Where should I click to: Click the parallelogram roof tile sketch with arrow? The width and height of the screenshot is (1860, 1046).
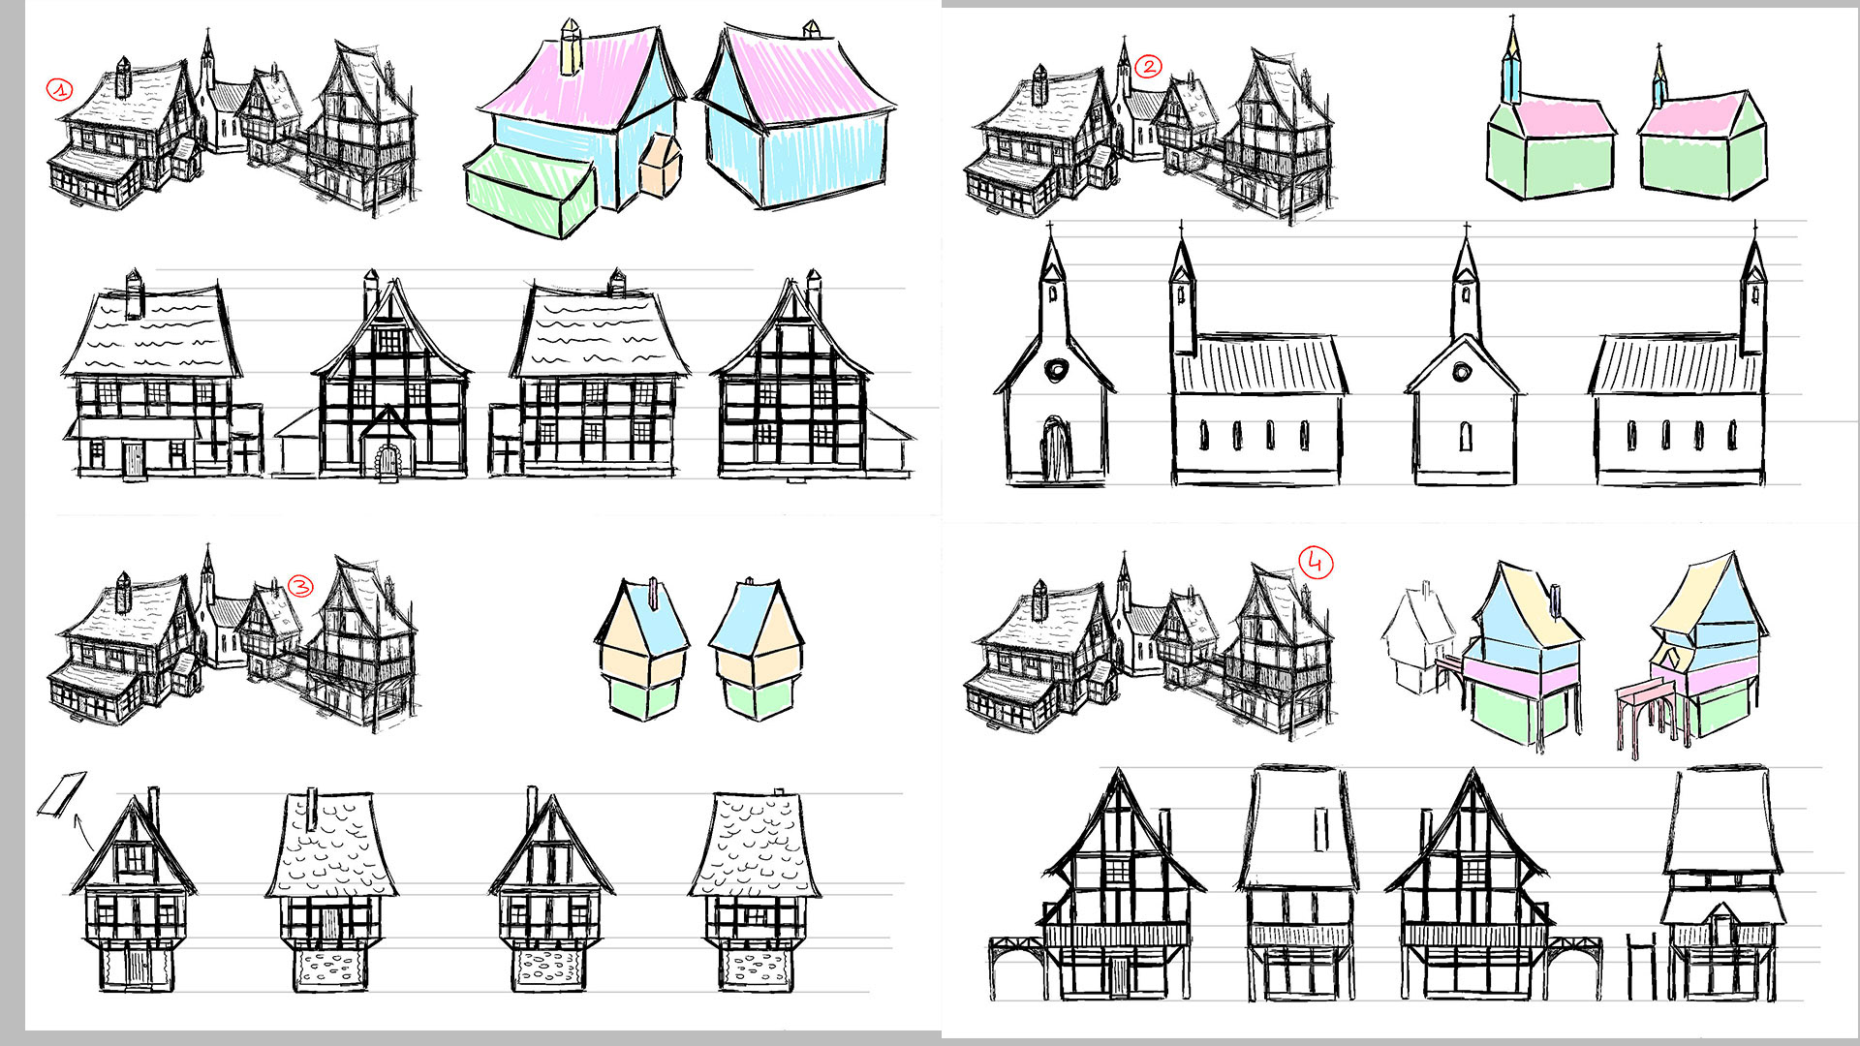pos(62,793)
